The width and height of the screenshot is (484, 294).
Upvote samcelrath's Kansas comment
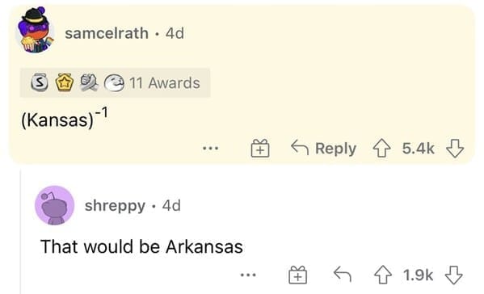(x=382, y=149)
